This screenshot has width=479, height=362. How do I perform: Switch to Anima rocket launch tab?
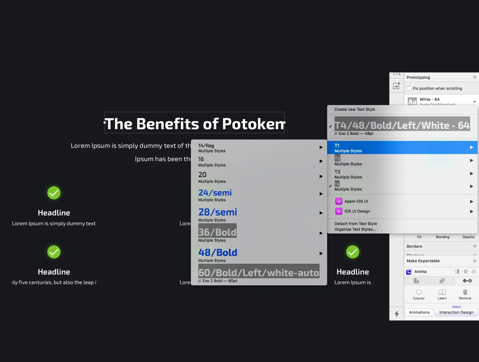(442, 281)
